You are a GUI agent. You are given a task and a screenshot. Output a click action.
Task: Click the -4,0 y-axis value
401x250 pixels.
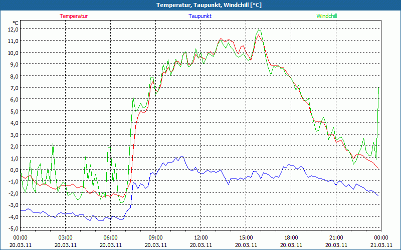coord(14,217)
